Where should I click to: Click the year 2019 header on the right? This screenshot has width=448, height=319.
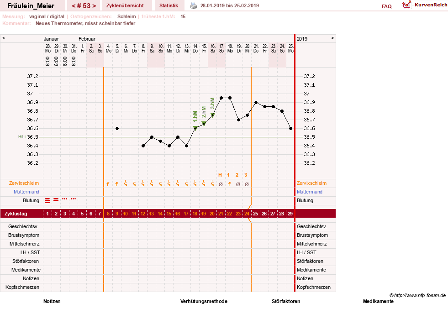tap(302, 39)
